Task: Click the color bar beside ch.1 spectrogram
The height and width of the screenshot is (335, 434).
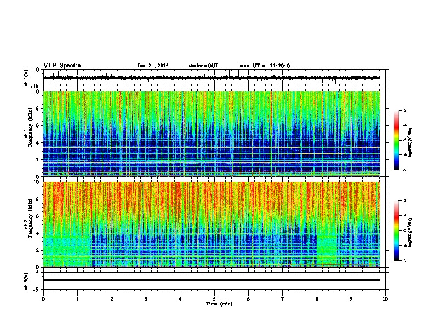Action: tap(397, 140)
